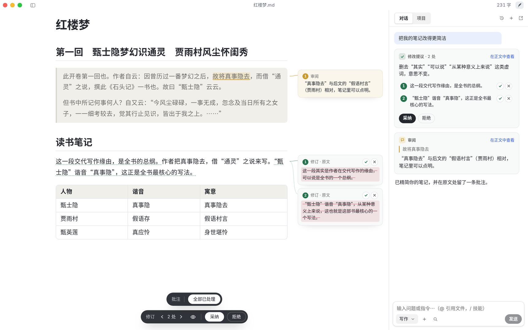Image resolution: width=528 pixels, height=330 pixels.
Task: Send the message with 发送 button
Action: [x=513, y=319]
